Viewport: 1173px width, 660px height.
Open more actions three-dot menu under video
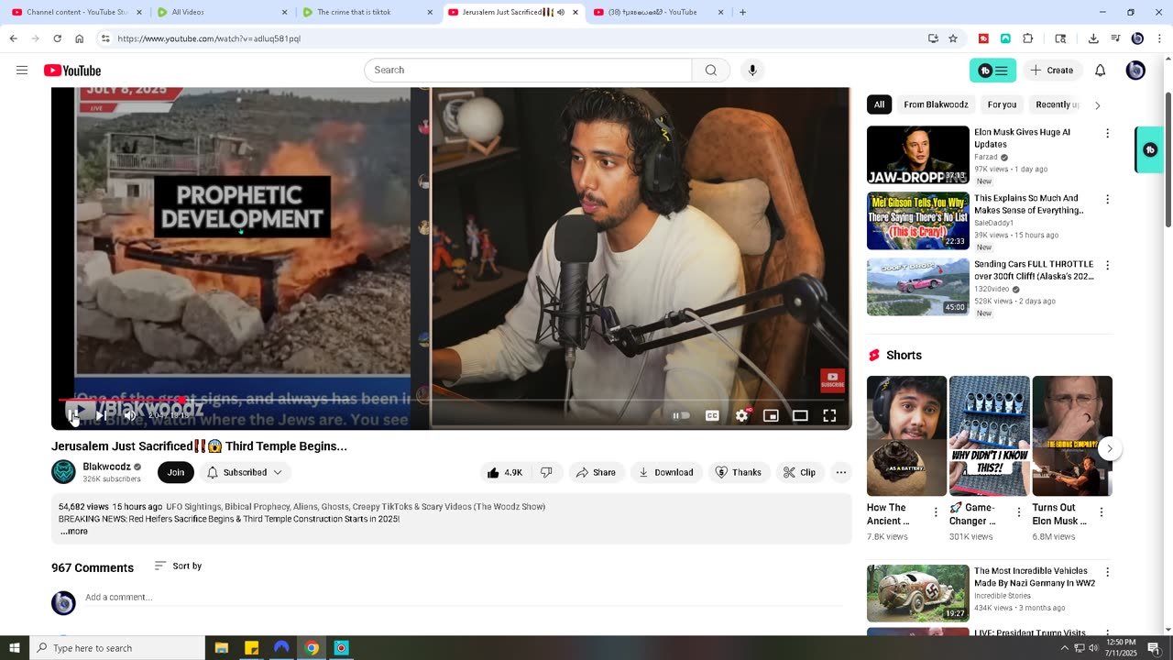840,472
